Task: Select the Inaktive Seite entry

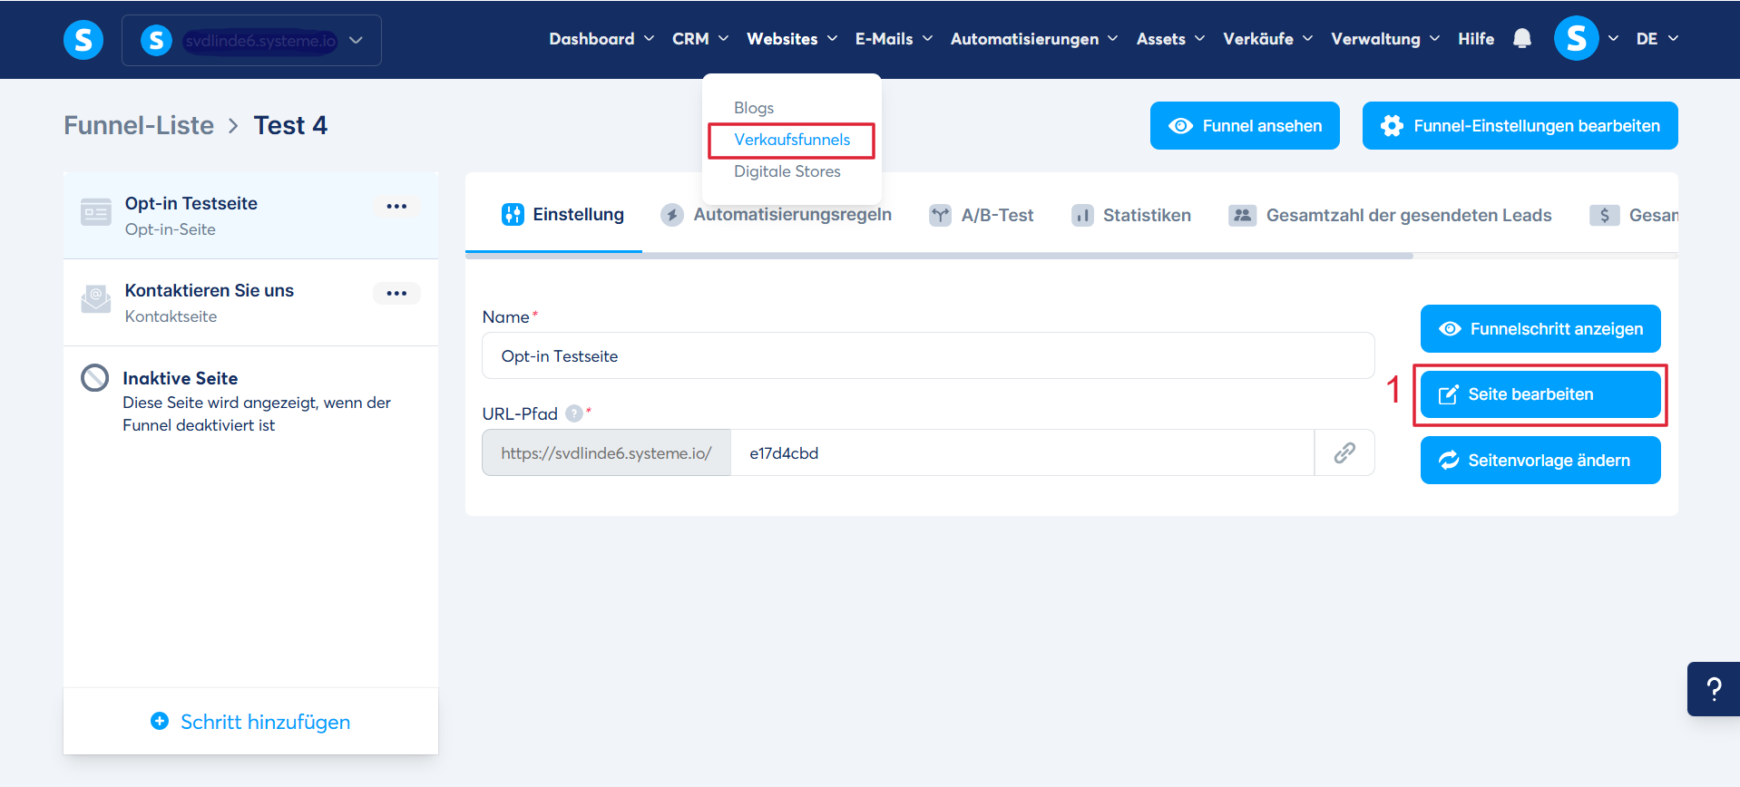Action: 250,401
